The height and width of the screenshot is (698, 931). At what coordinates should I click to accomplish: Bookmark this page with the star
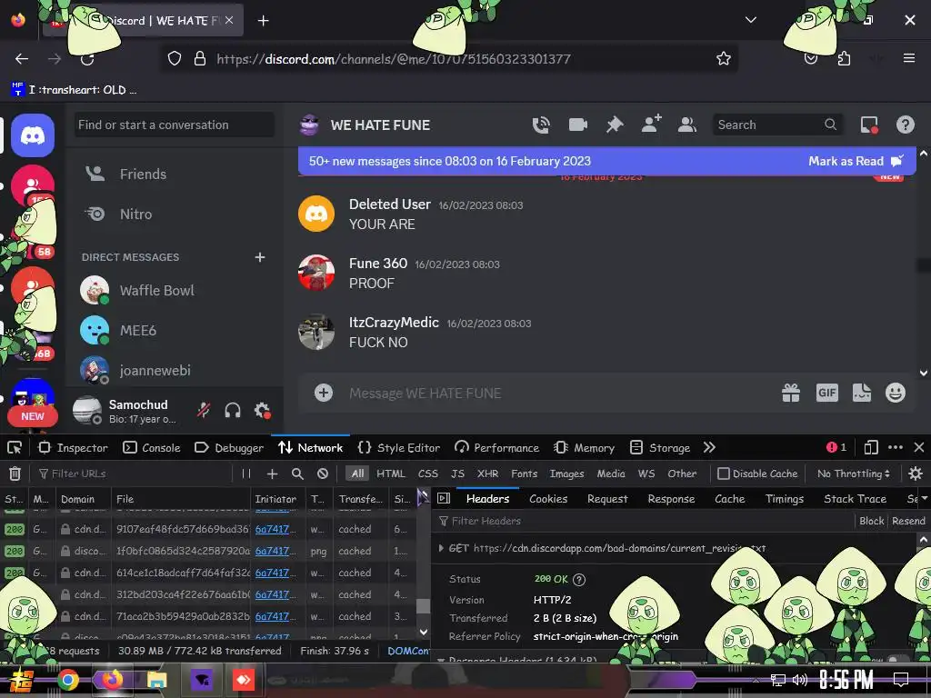[x=723, y=58]
